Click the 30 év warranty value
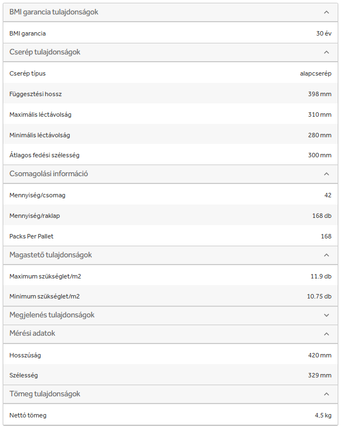 pos(324,33)
